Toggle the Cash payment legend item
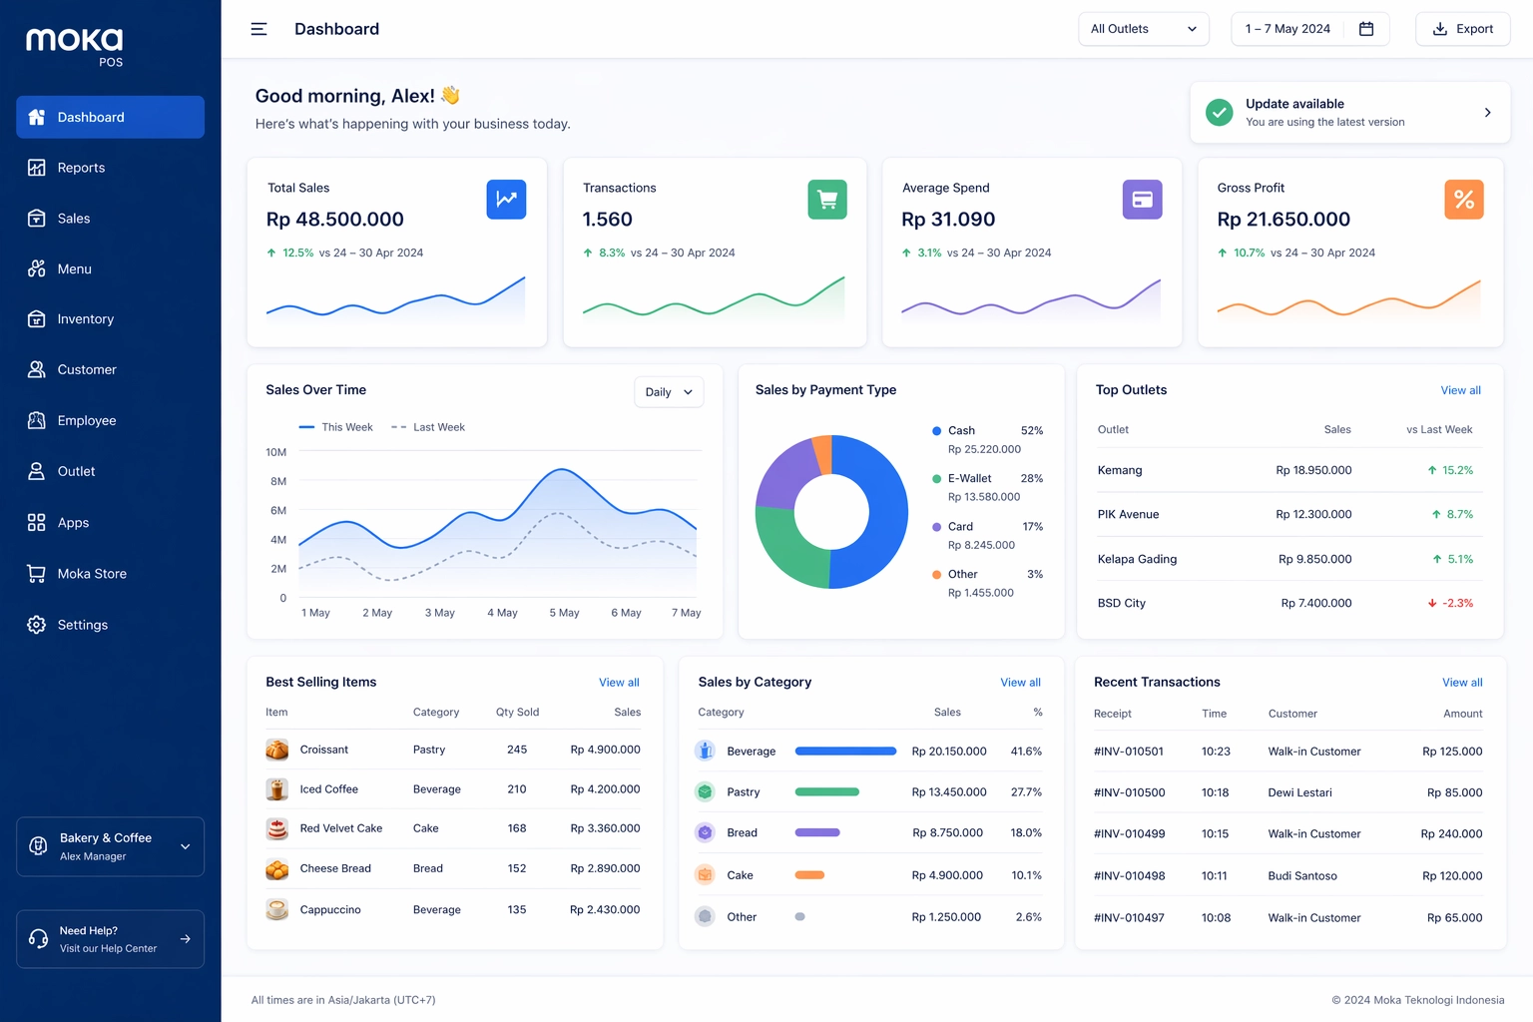This screenshot has height=1022, width=1533. click(x=960, y=431)
